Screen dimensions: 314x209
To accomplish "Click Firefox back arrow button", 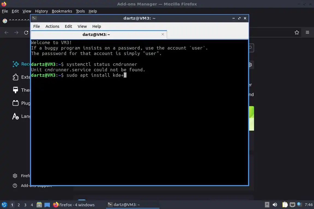I will 7,33.
